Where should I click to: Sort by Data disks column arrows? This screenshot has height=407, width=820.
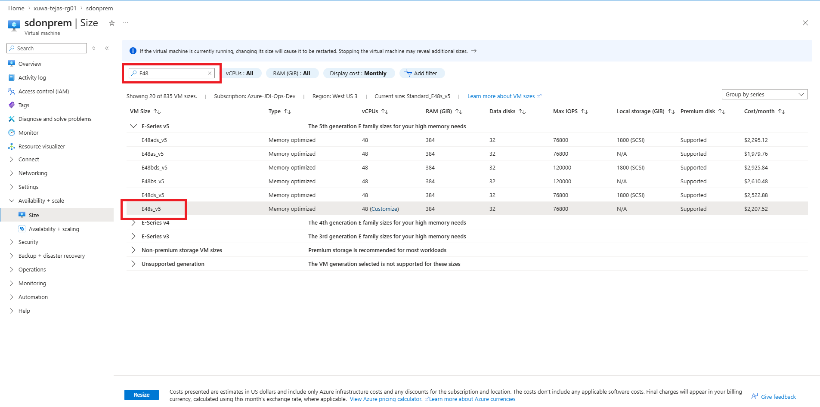click(522, 111)
